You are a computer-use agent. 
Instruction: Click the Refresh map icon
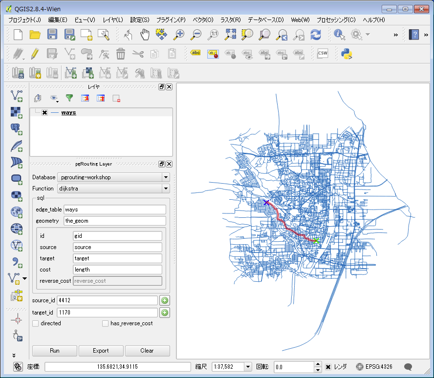pos(316,35)
